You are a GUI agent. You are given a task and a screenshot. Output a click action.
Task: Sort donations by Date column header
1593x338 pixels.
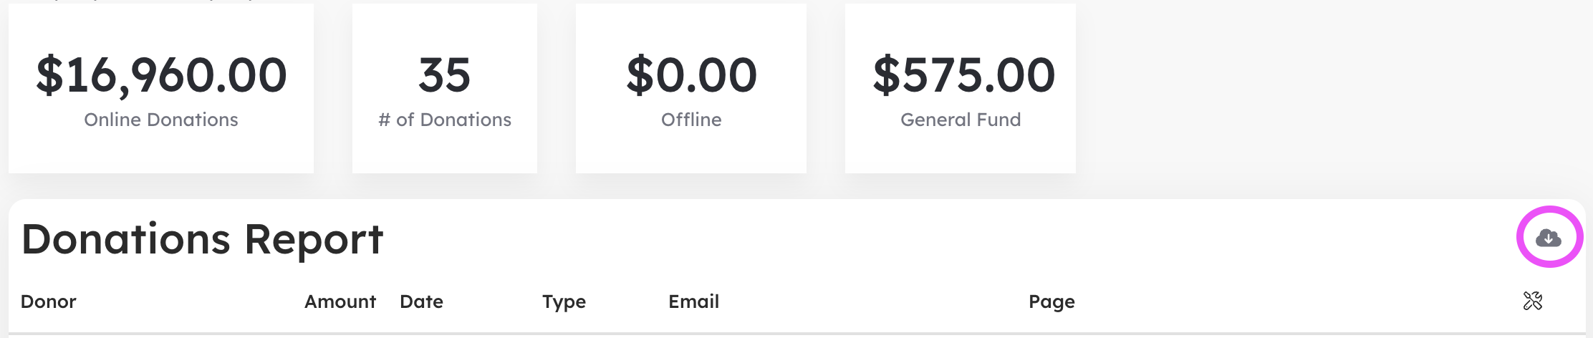pyautogui.click(x=421, y=301)
